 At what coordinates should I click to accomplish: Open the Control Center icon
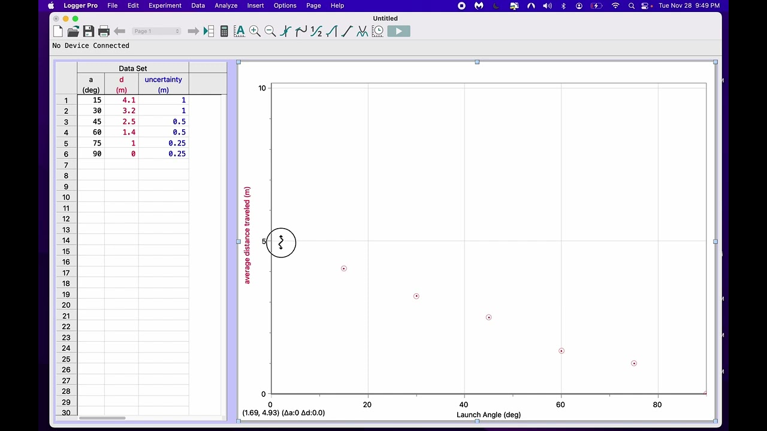point(645,5)
